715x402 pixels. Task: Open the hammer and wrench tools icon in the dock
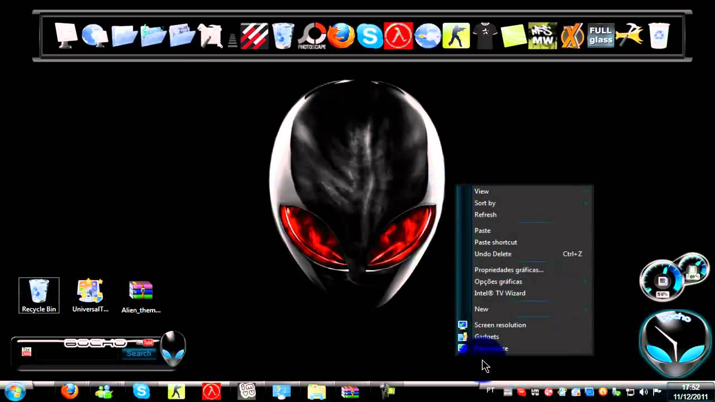coord(630,36)
